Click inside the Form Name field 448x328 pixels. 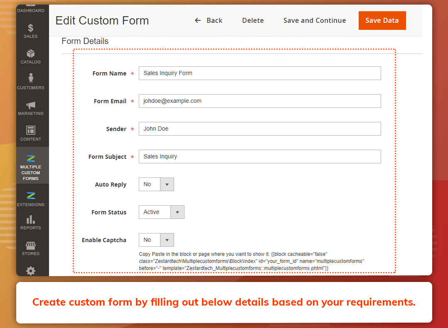(260, 73)
